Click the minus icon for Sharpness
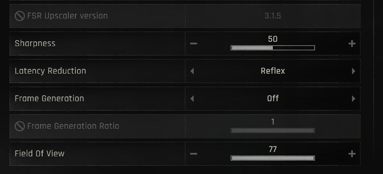The width and height of the screenshot is (383, 174). coord(194,43)
